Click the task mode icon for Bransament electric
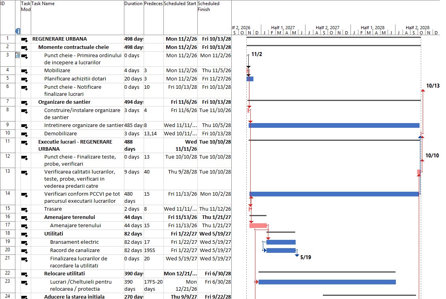Screen dimensions: 446x299 24,243
